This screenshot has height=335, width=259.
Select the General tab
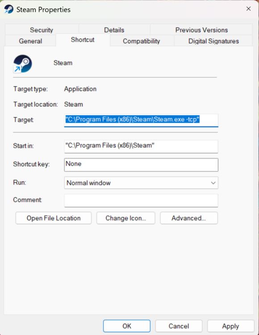[x=30, y=41]
